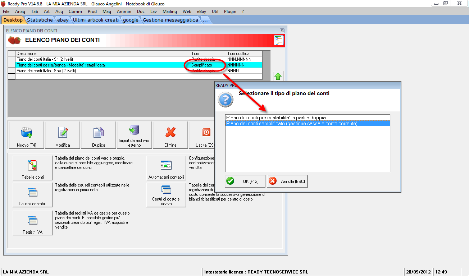Image resolution: width=469 pixels, height=276 pixels.
Task: Open the Mag menu
Action: (107, 11)
